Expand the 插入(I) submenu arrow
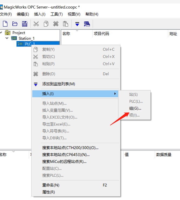Screen dimensions: 180x200 pos(115,94)
